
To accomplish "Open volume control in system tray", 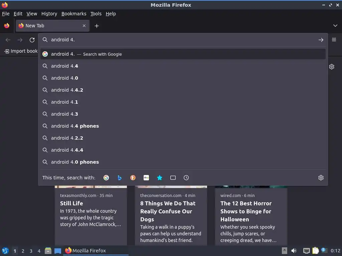I will 294,251.
